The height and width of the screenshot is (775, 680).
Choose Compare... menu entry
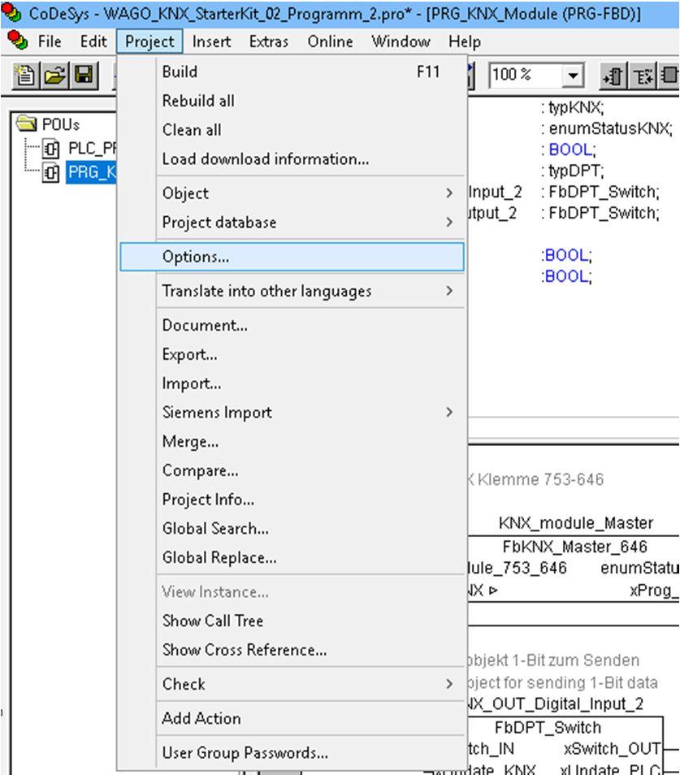[292, 470]
